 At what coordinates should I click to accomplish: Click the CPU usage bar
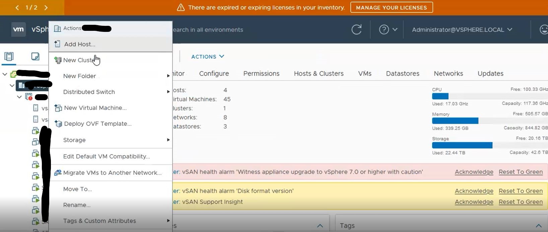490,96
